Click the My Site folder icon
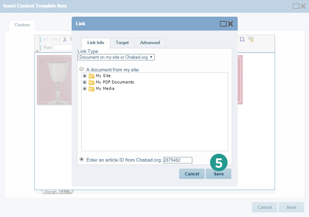The height and width of the screenshot is (217, 309). (91, 76)
